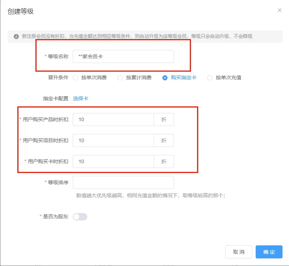Click the 用户购买项目时折扣 input field

(x=113, y=140)
